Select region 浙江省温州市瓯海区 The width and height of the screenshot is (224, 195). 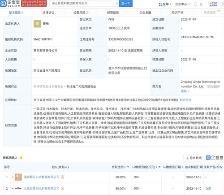47,70
